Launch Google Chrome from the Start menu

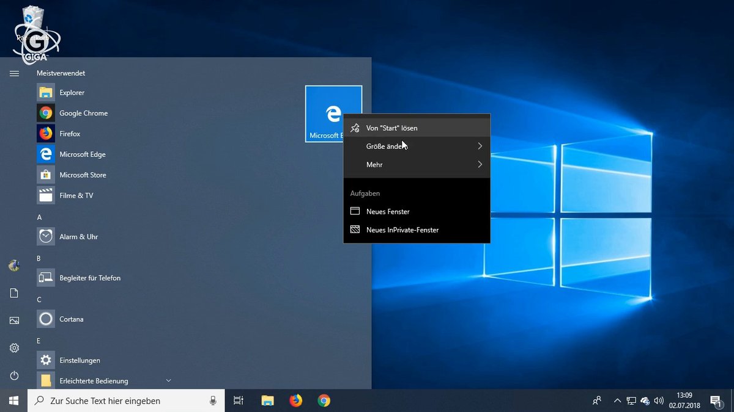[83, 113]
